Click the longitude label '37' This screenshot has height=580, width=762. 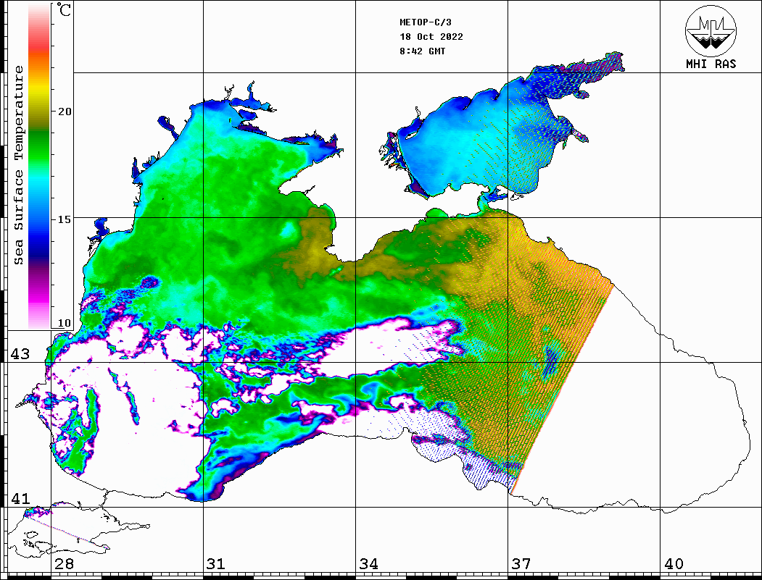coord(521,564)
